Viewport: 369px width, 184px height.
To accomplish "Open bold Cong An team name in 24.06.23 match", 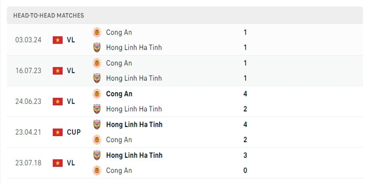I will click(x=119, y=94).
